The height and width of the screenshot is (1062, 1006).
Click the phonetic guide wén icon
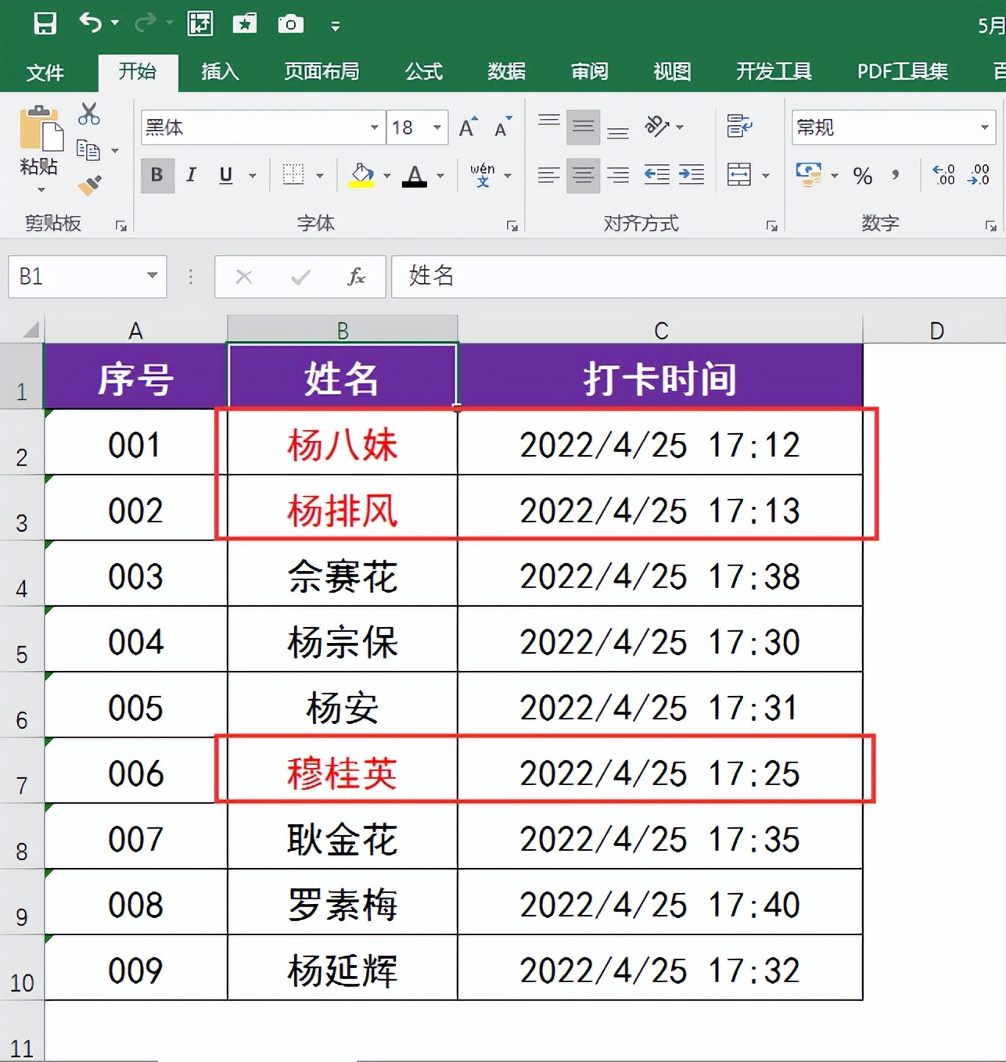[483, 174]
